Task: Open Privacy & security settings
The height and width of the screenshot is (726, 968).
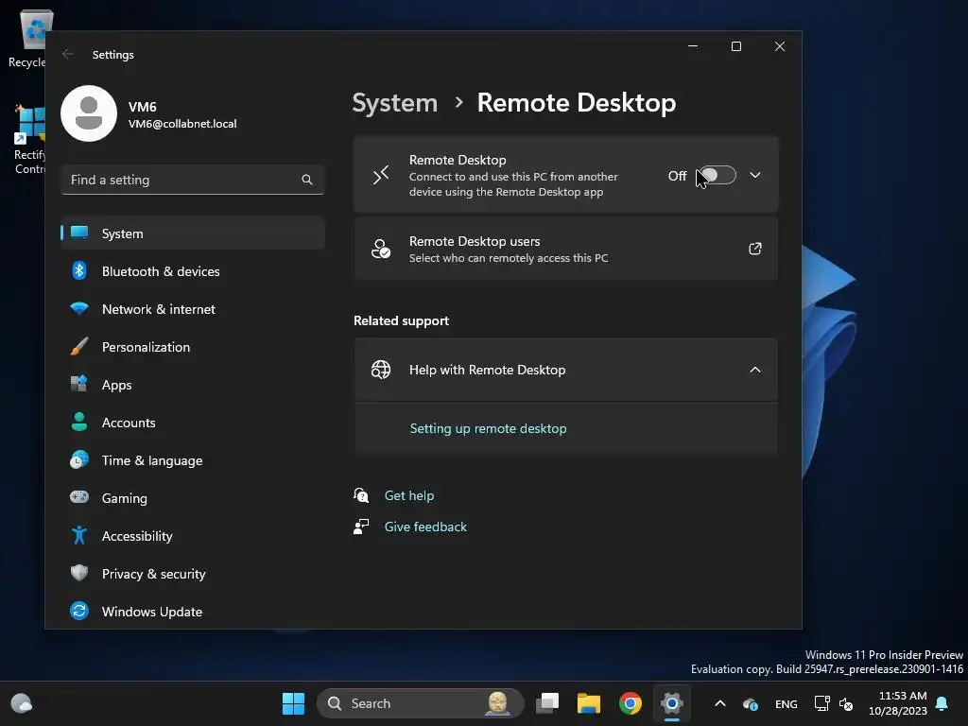Action: pyautogui.click(x=193, y=574)
